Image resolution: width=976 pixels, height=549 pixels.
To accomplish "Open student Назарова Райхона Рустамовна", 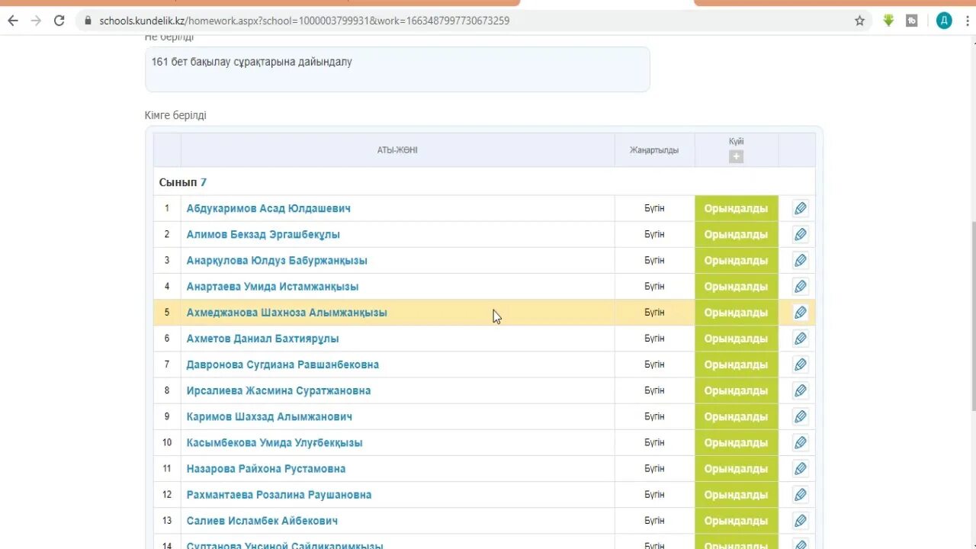I will pyautogui.click(x=266, y=468).
